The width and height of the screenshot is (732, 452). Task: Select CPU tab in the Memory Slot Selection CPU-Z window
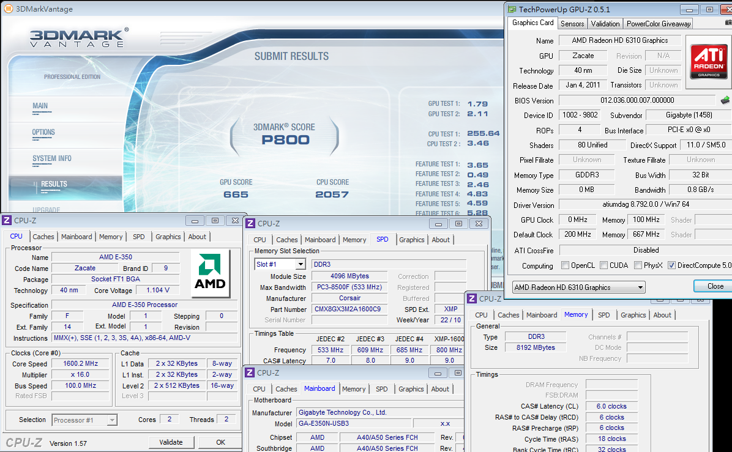[x=260, y=240]
